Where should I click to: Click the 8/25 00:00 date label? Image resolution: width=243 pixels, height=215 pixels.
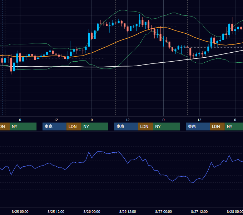[x=20, y=211]
